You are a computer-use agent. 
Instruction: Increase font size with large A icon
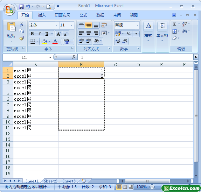coord(59,34)
